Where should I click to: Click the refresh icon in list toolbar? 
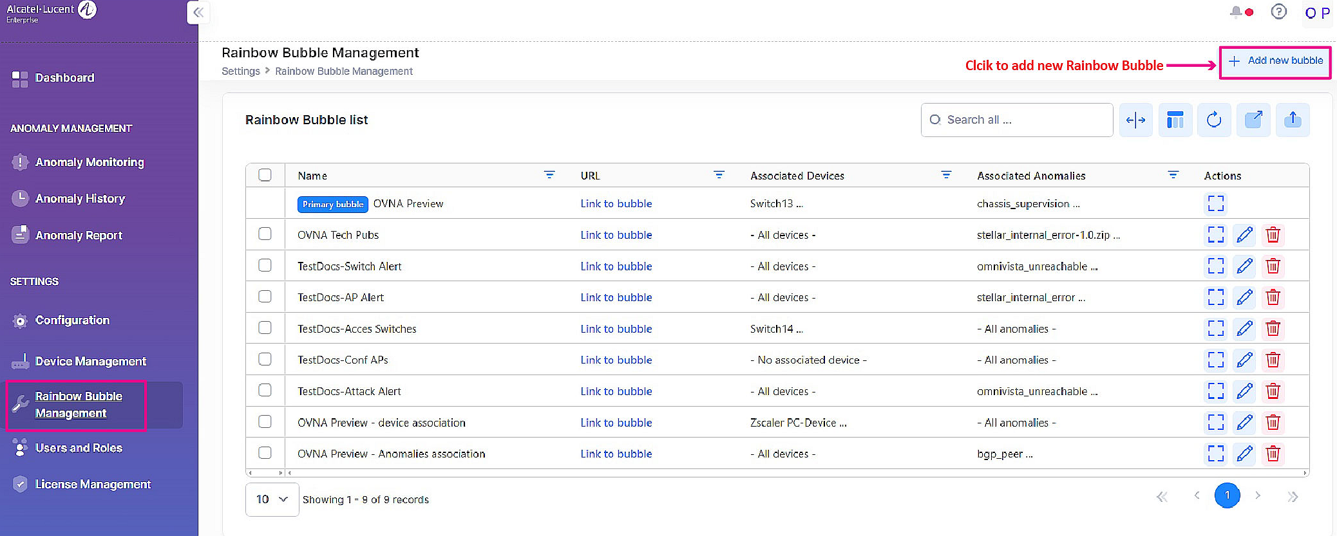click(1213, 120)
